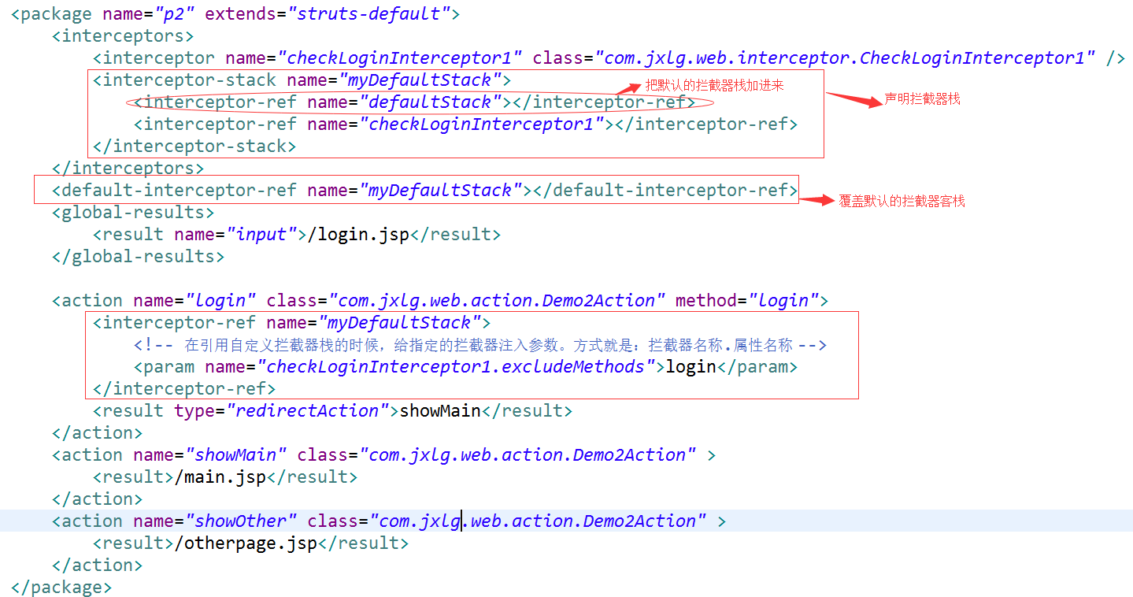The image size is (1133, 597).
Task: Click the opening <interceptors> tag
Action: coord(123,36)
